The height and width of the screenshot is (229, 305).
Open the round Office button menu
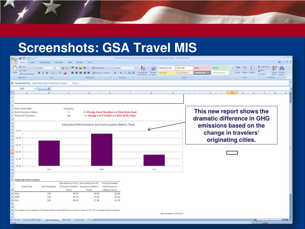[14, 60]
